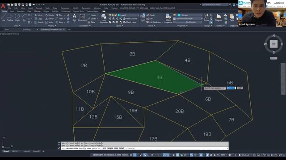Toggle the customization menu in status bar
This screenshot has height=160, width=286.
(x=284, y=155)
